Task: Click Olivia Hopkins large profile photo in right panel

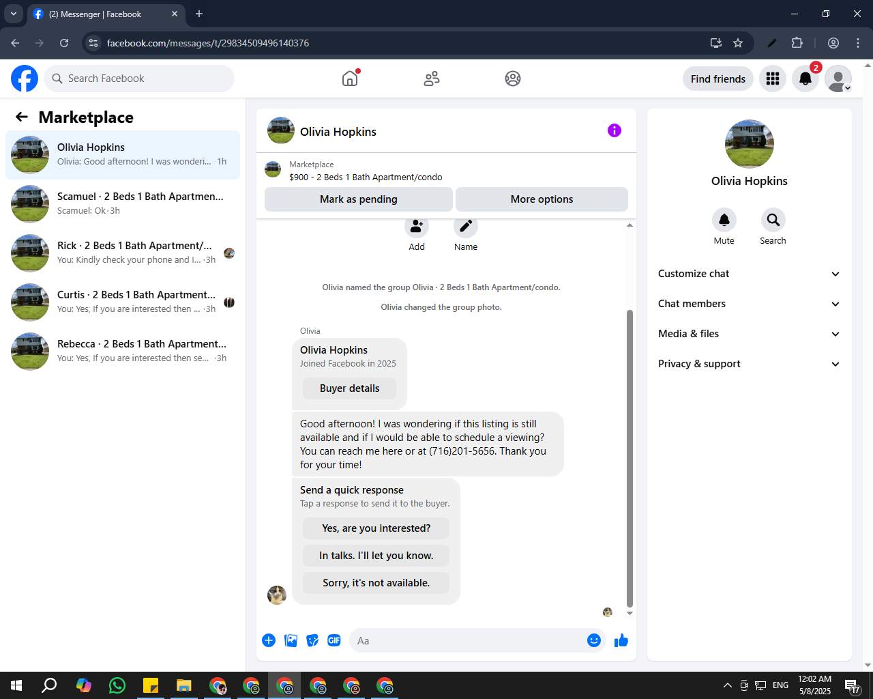Action: (750, 144)
